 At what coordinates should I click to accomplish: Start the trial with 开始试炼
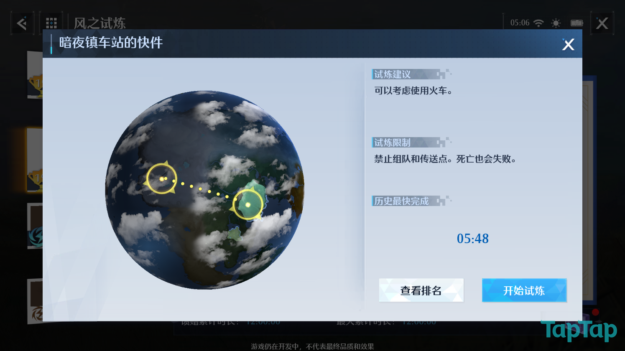(x=524, y=290)
